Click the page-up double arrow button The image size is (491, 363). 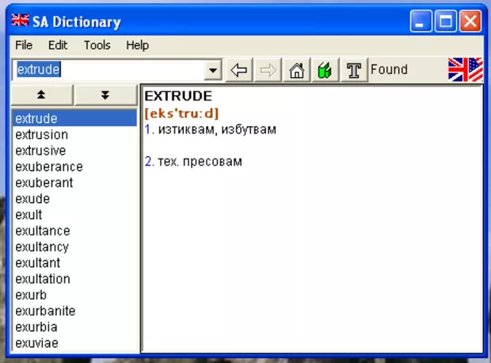(42, 94)
